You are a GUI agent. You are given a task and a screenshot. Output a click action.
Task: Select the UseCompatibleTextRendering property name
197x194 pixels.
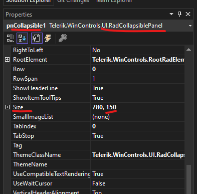(x=52, y=174)
